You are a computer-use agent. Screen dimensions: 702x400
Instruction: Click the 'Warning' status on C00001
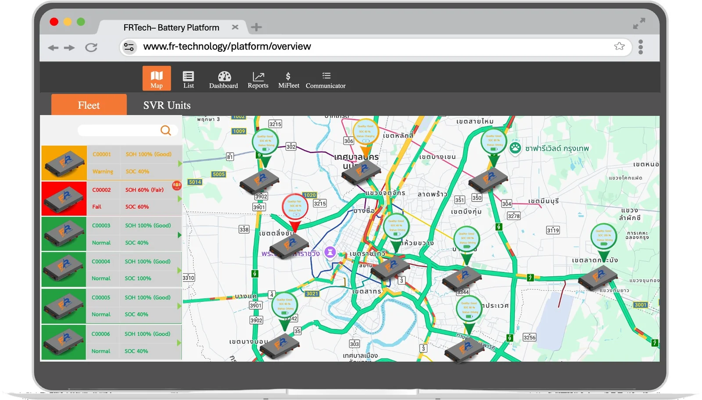click(x=103, y=171)
